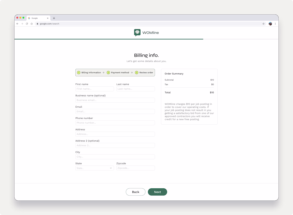Select the Google browser tab
The height and width of the screenshot is (215, 293).
(x=38, y=18)
